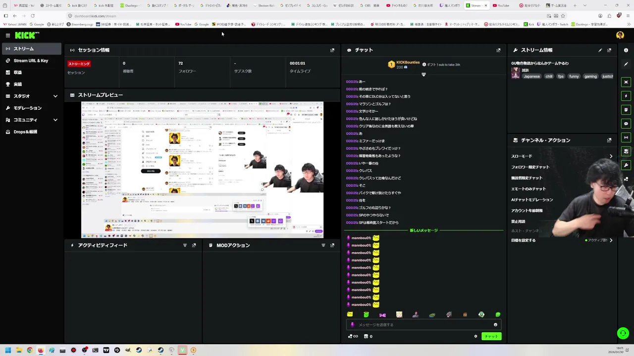Toggle the wrench stream info widget in right sidebar
The height and width of the screenshot is (356, 634).
click(x=626, y=165)
